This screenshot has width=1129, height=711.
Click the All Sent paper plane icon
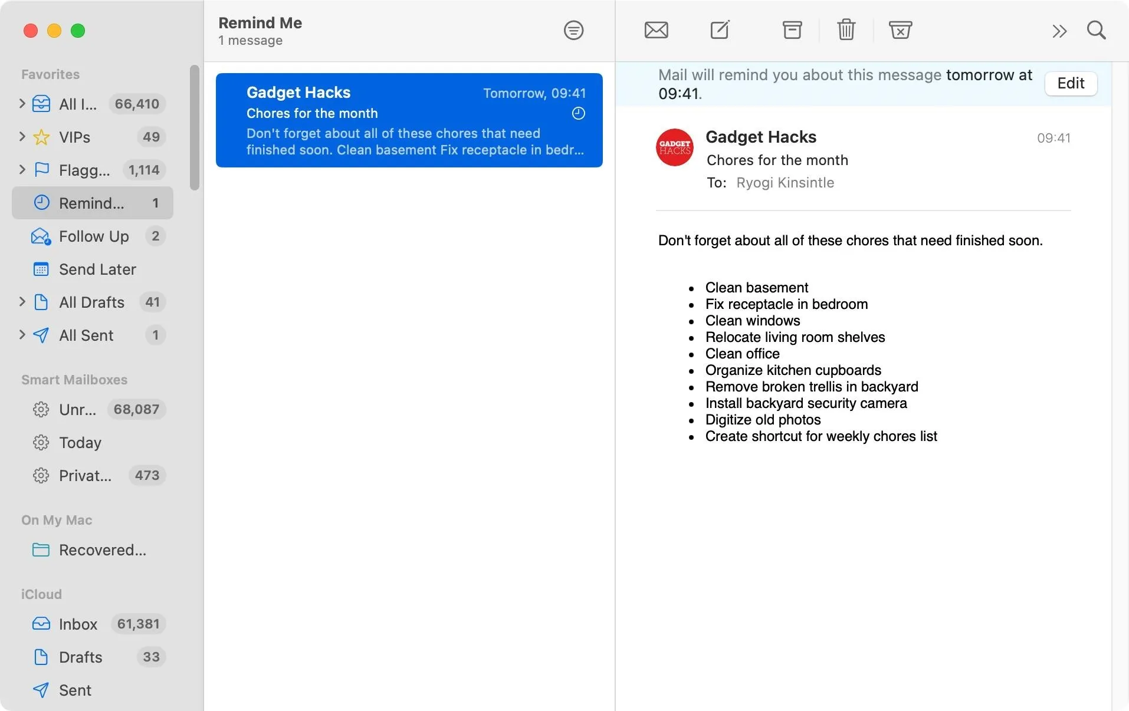click(x=41, y=335)
